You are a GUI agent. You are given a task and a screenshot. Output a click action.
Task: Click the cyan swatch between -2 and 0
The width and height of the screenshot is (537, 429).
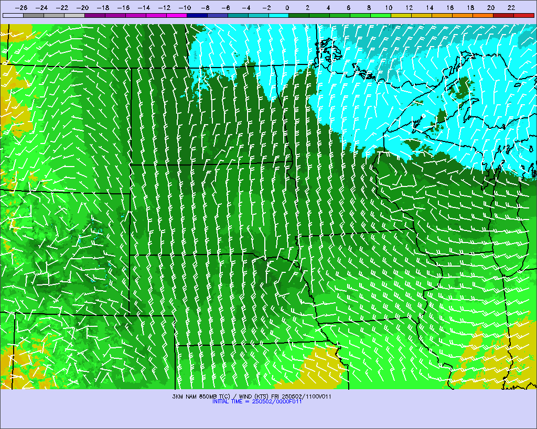[x=279, y=15]
